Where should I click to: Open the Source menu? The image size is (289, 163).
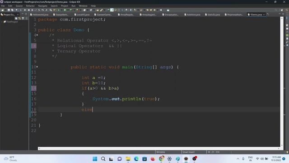(x=19, y=6)
